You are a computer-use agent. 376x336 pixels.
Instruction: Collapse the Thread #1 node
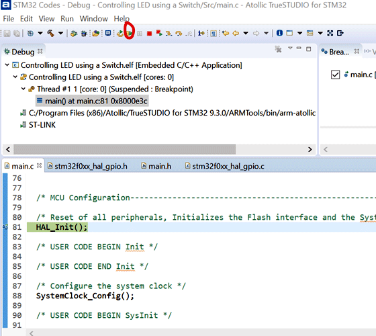tap(23, 89)
